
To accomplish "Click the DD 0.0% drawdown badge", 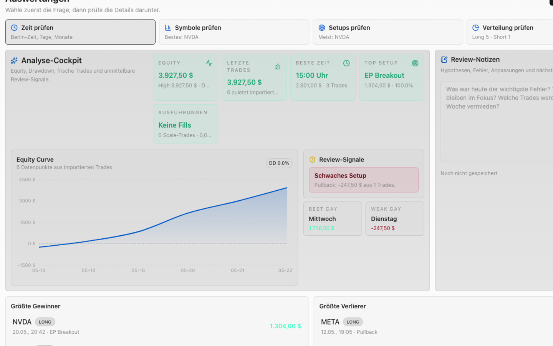I will [x=279, y=163].
